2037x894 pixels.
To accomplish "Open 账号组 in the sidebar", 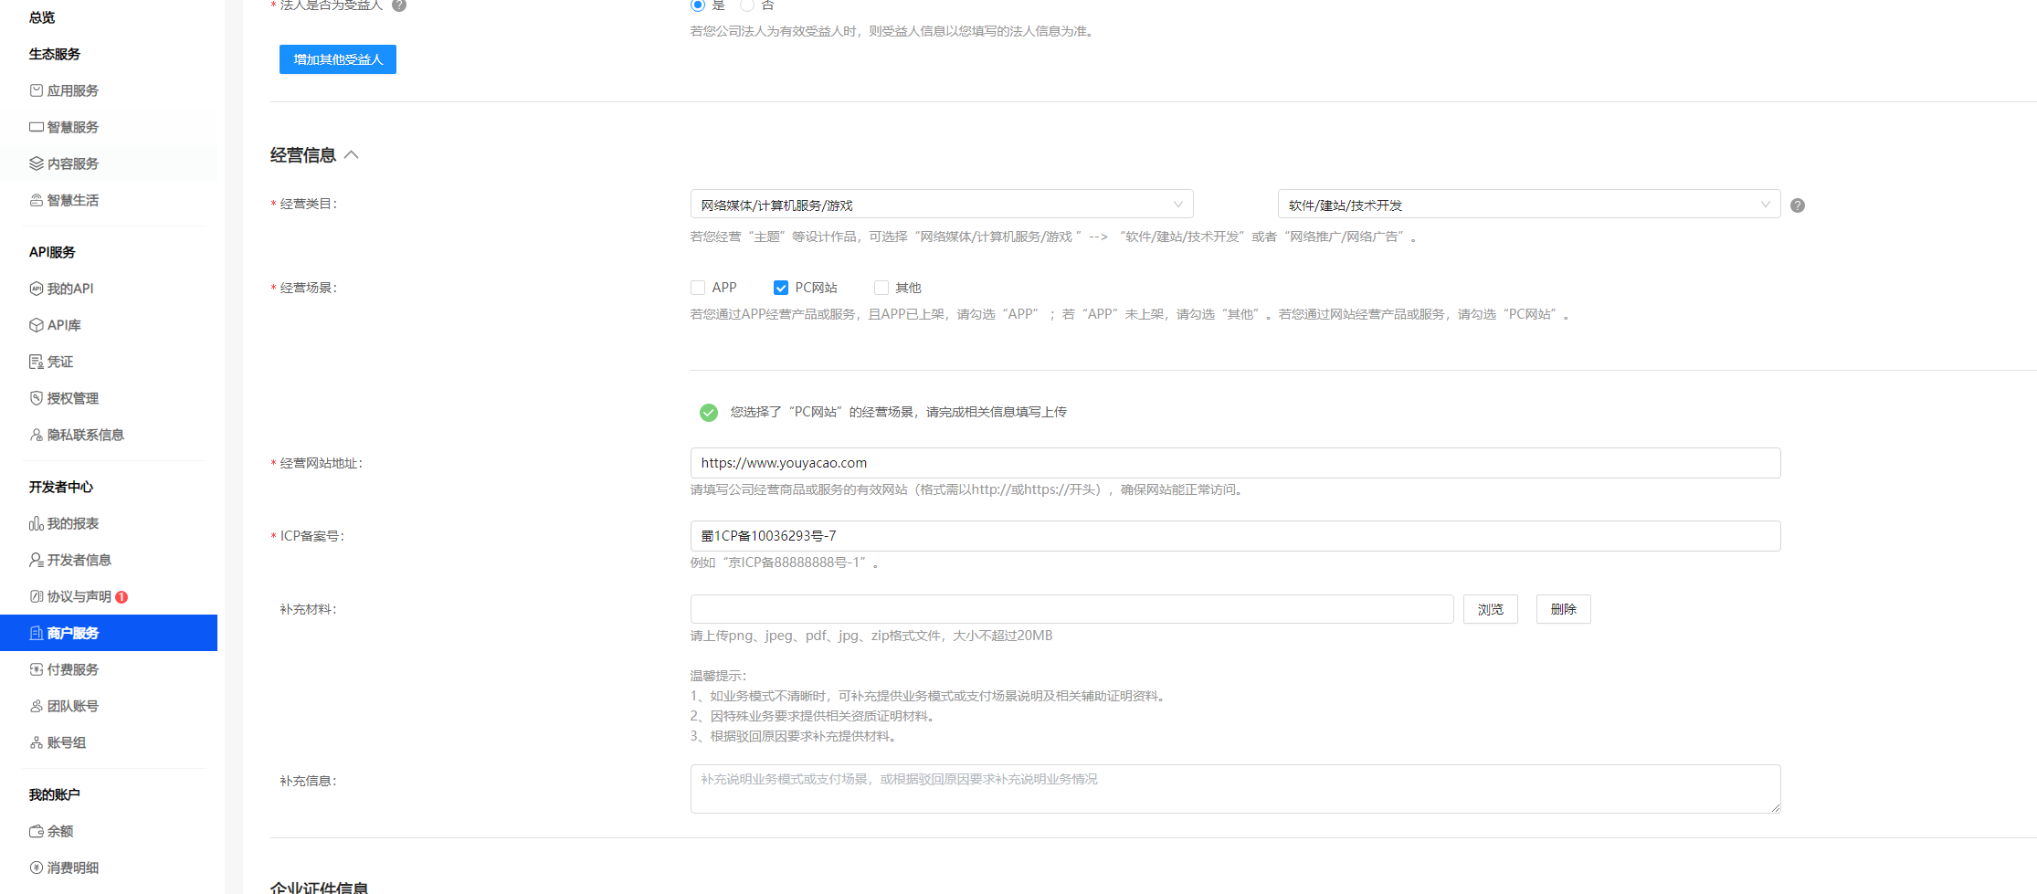I will tap(109, 742).
